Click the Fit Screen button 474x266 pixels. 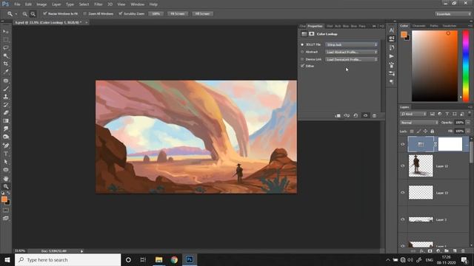click(x=178, y=14)
